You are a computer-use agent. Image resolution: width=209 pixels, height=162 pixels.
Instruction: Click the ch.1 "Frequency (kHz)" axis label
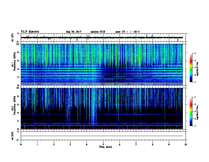[15, 62]
